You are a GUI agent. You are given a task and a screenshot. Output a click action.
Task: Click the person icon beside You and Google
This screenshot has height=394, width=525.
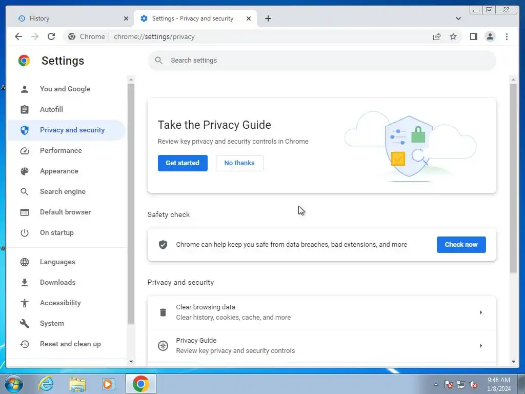pos(25,89)
